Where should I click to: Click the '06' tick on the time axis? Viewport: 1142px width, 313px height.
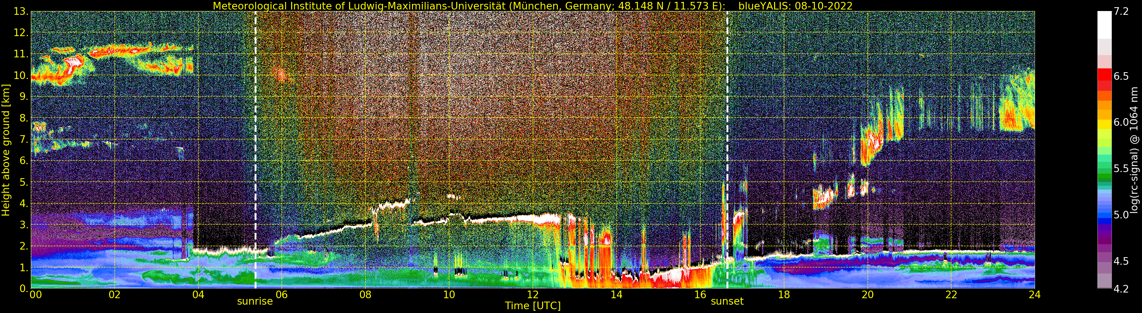point(282,295)
